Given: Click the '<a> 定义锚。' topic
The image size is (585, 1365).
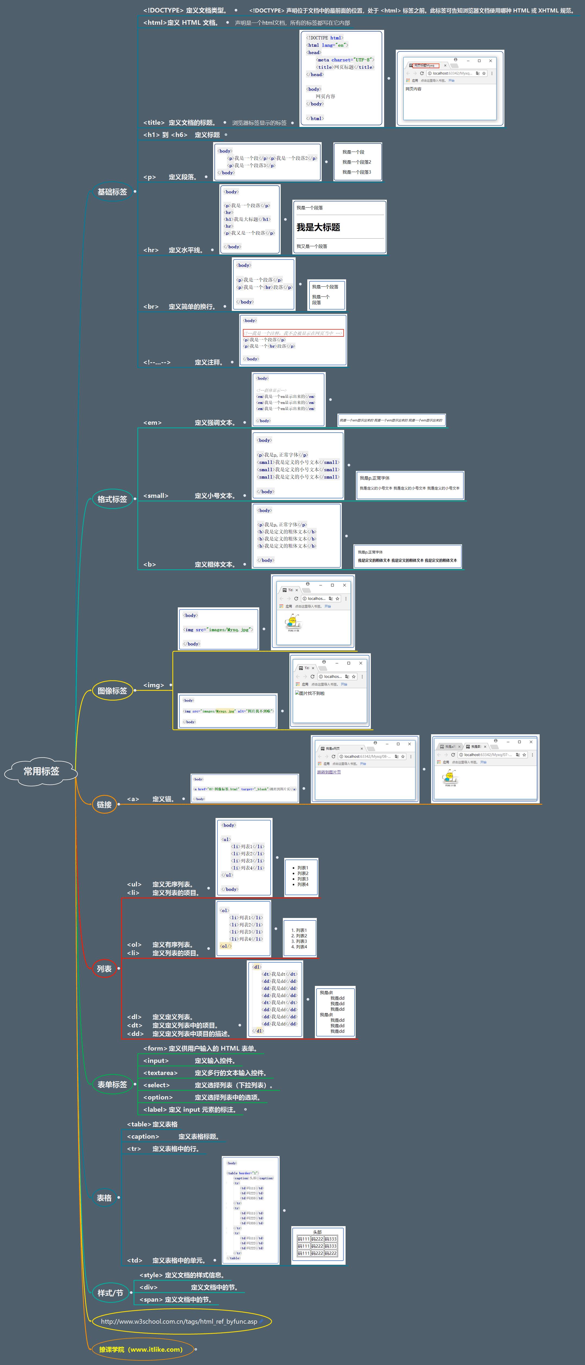Looking at the screenshot, I should 151,799.
